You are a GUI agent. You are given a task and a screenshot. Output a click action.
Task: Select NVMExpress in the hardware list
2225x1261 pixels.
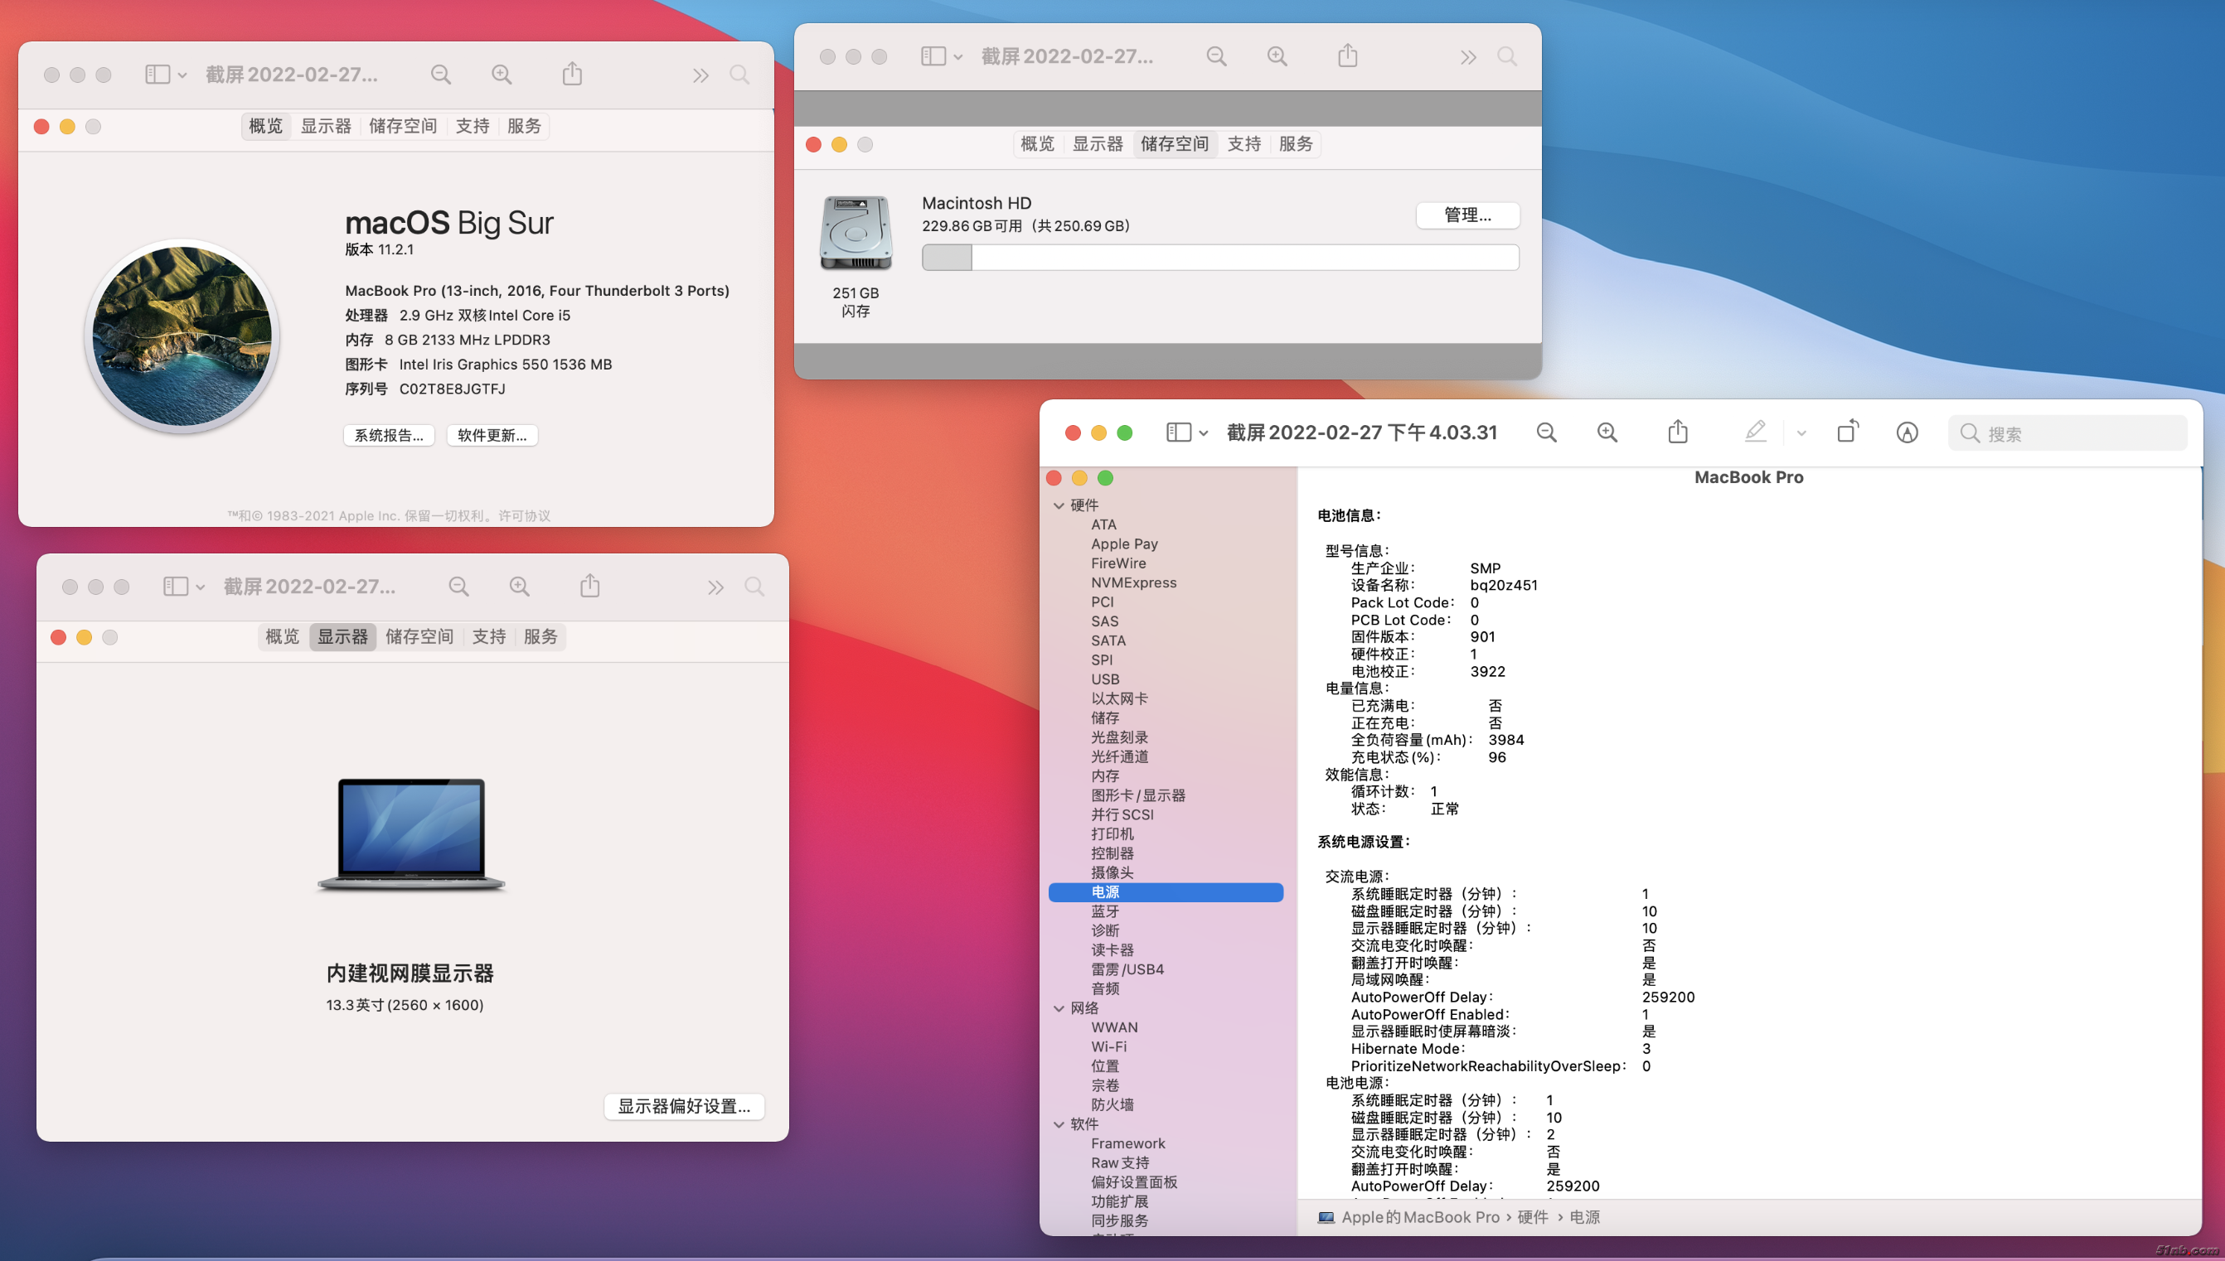(1133, 583)
